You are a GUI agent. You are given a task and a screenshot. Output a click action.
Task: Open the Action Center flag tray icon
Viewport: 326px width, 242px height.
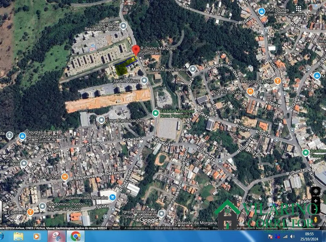click(x=270, y=236)
